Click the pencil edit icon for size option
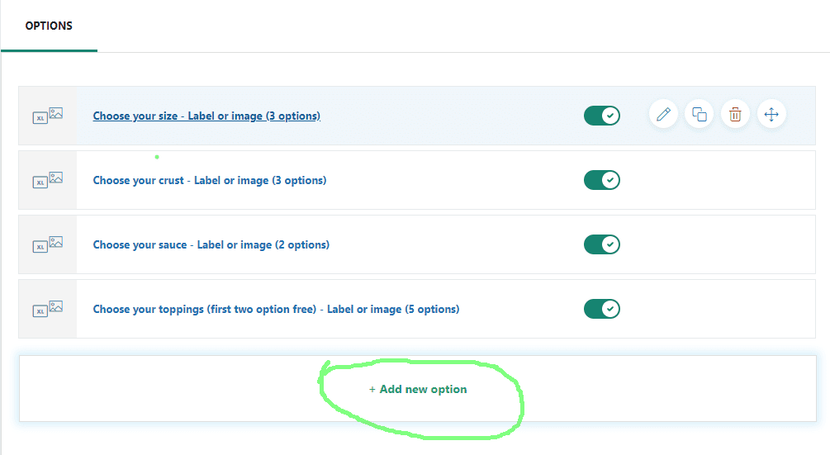 pos(663,114)
